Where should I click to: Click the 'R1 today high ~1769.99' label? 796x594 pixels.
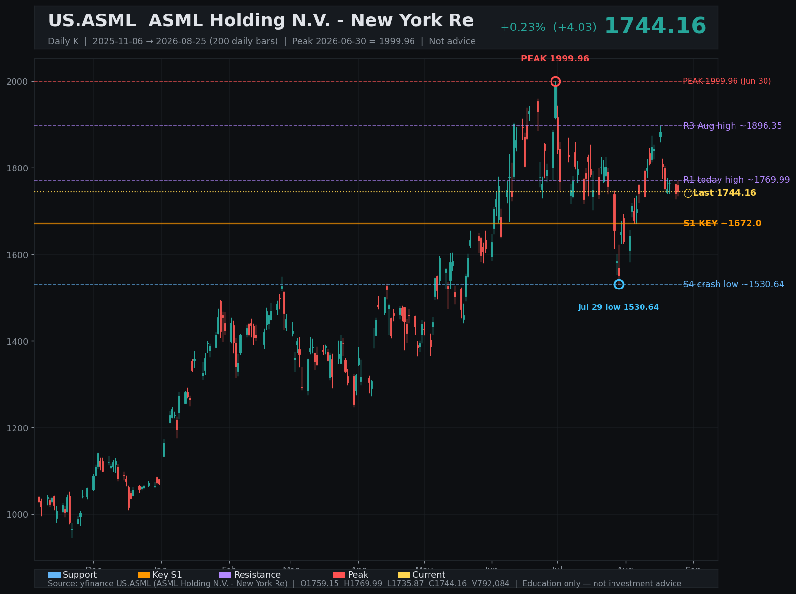[736, 180]
